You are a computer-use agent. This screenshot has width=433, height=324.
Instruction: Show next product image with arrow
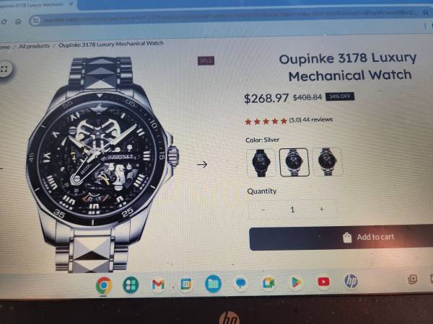(202, 164)
